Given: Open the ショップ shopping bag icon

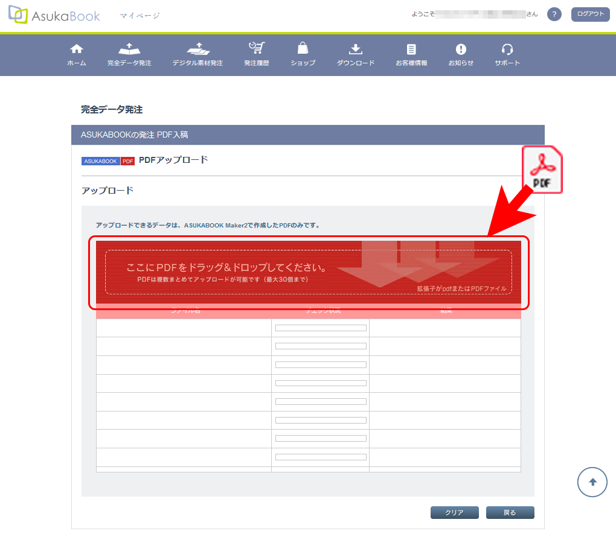Looking at the screenshot, I should tap(303, 49).
